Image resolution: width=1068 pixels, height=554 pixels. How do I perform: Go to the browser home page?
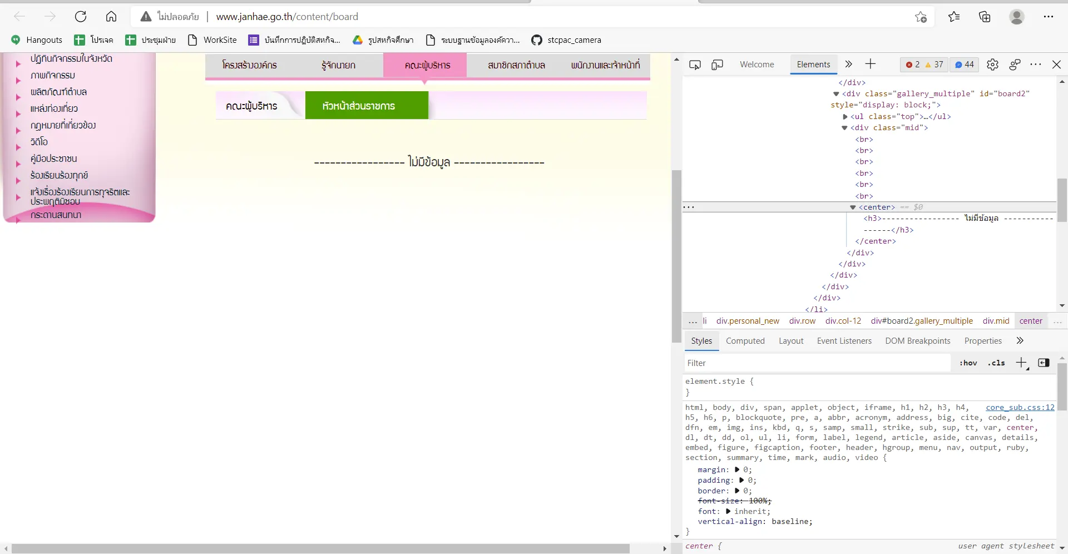[x=111, y=17]
